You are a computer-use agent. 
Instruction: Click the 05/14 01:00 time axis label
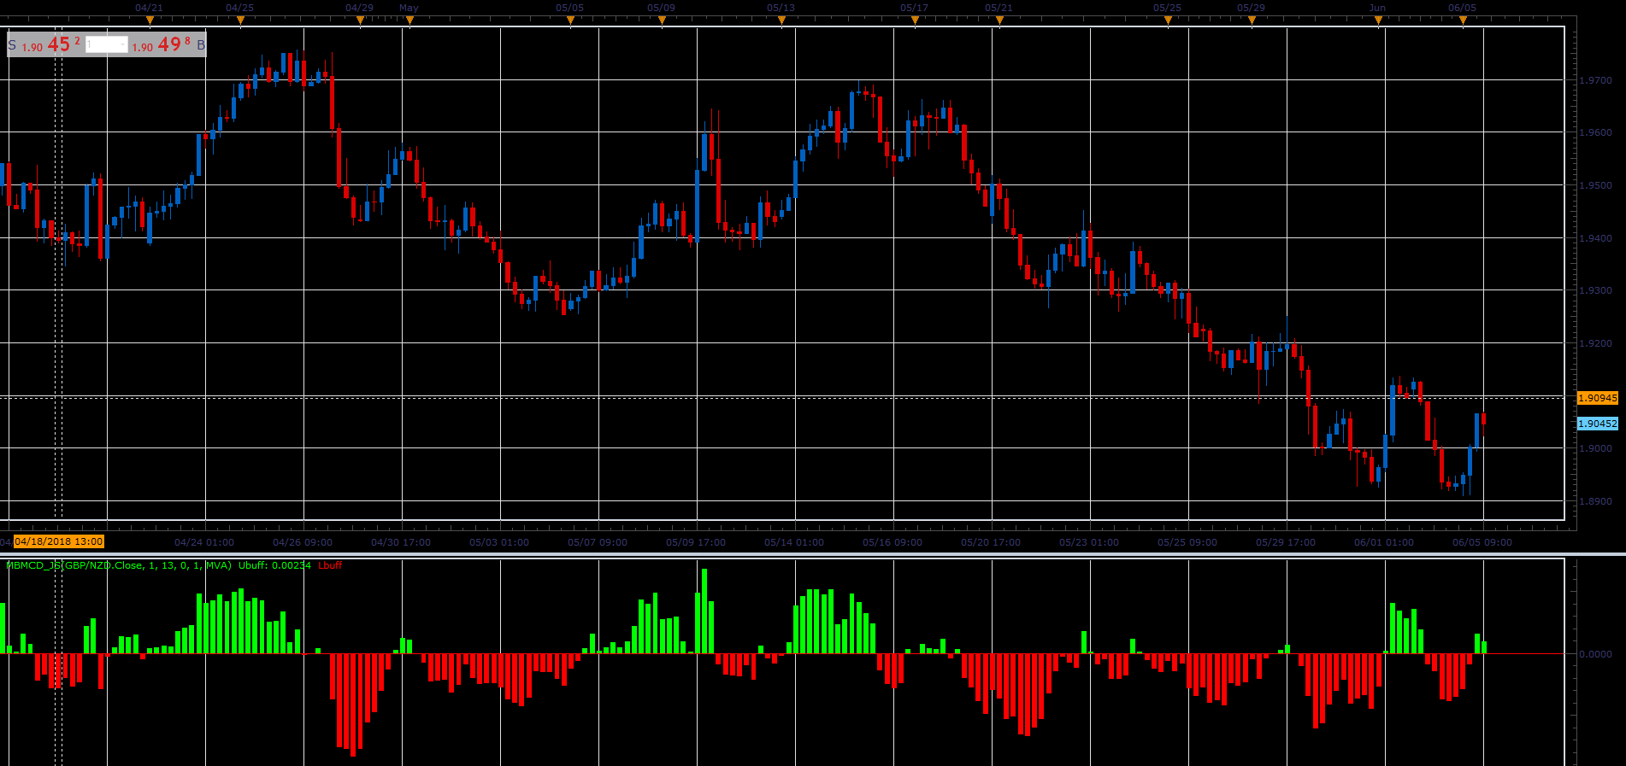[x=794, y=542]
